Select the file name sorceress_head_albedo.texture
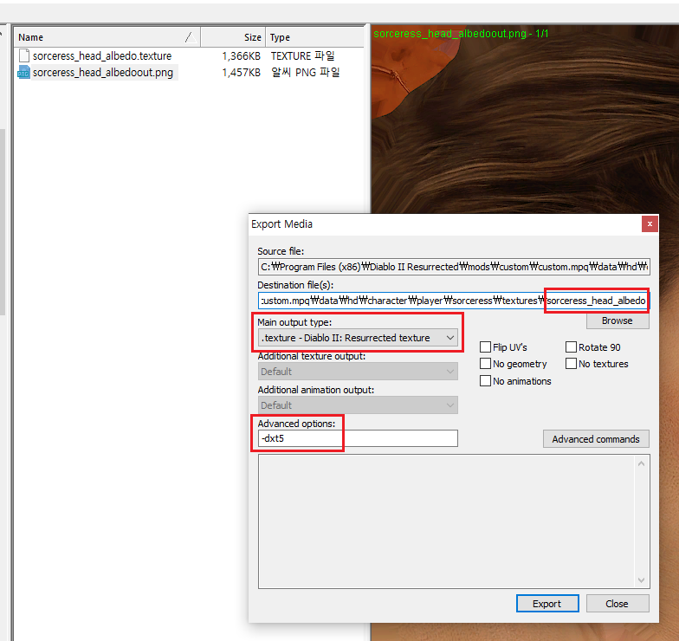The width and height of the screenshot is (679, 641). coord(102,55)
